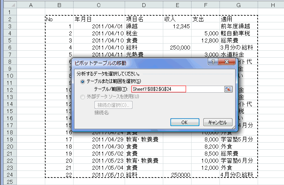This screenshot has width=284, height=185.
Task: Select column D header
Action: 144,5
